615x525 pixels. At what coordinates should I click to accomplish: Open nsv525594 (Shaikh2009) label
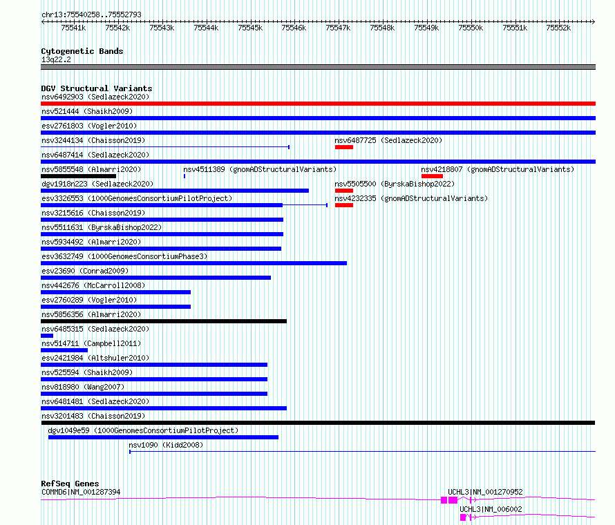pyautogui.click(x=87, y=372)
